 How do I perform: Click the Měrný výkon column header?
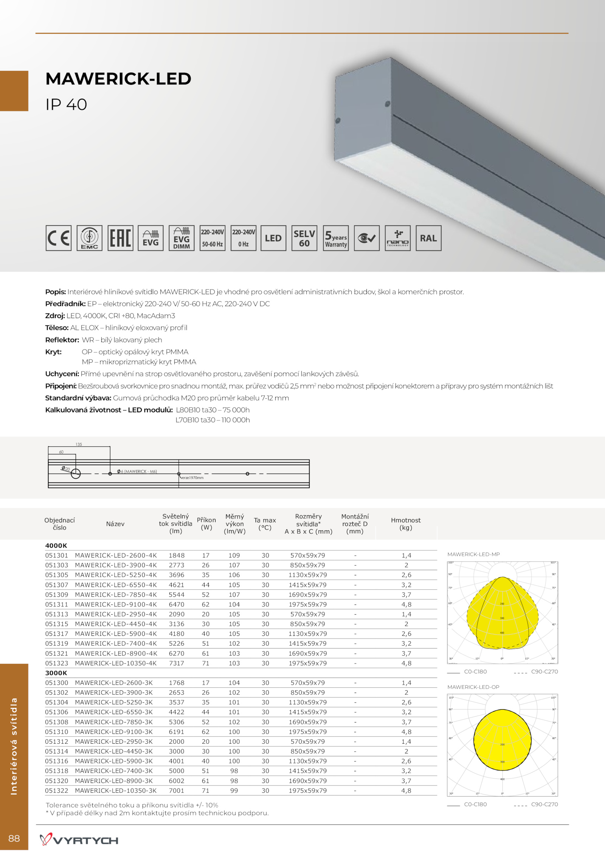tap(234, 524)
